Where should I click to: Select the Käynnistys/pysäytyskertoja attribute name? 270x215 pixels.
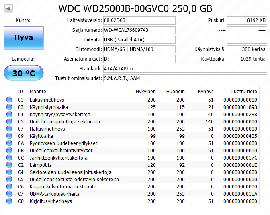pos(60,115)
